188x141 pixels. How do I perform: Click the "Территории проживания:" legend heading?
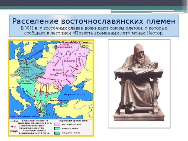(x=73, y=121)
